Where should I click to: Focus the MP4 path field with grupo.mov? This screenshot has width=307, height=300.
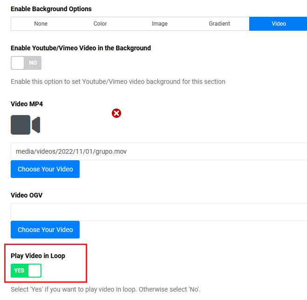point(158,151)
